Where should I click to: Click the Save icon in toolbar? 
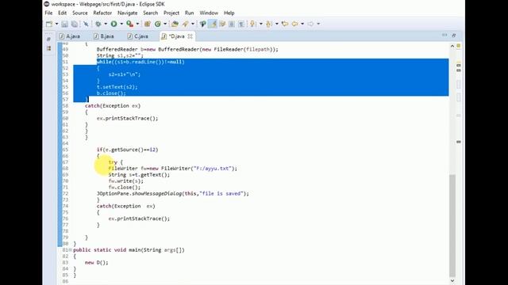point(65,24)
